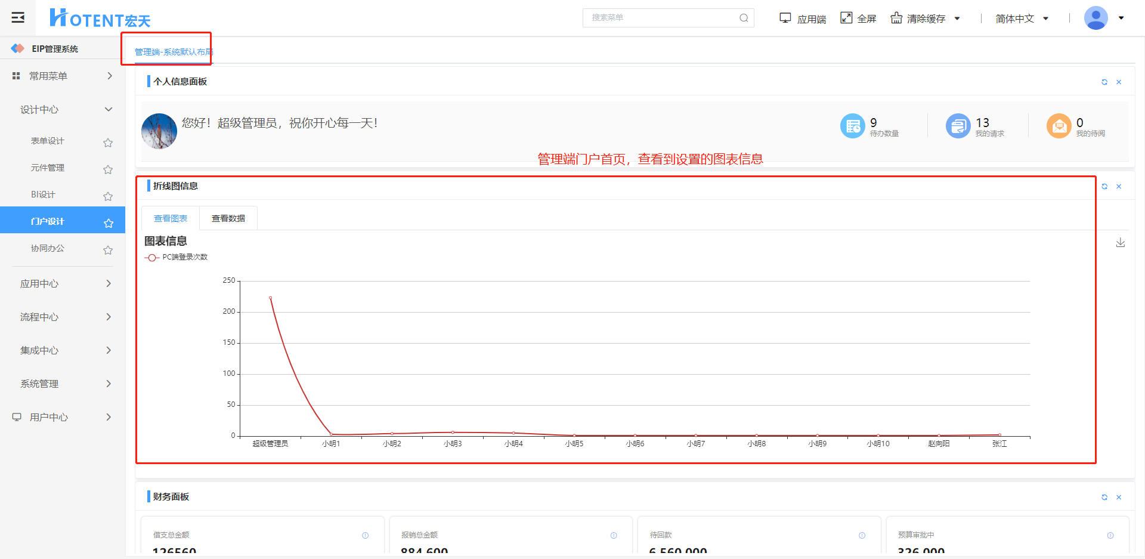The height and width of the screenshot is (559, 1145).
Task: Click the download icon beside the chart
Action: coord(1120,242)
